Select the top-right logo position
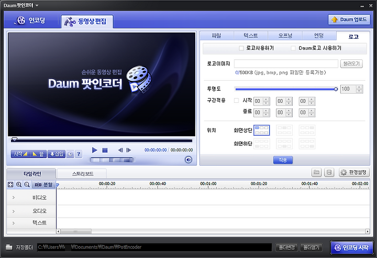 pyautogui.click(x=307, y=130)
